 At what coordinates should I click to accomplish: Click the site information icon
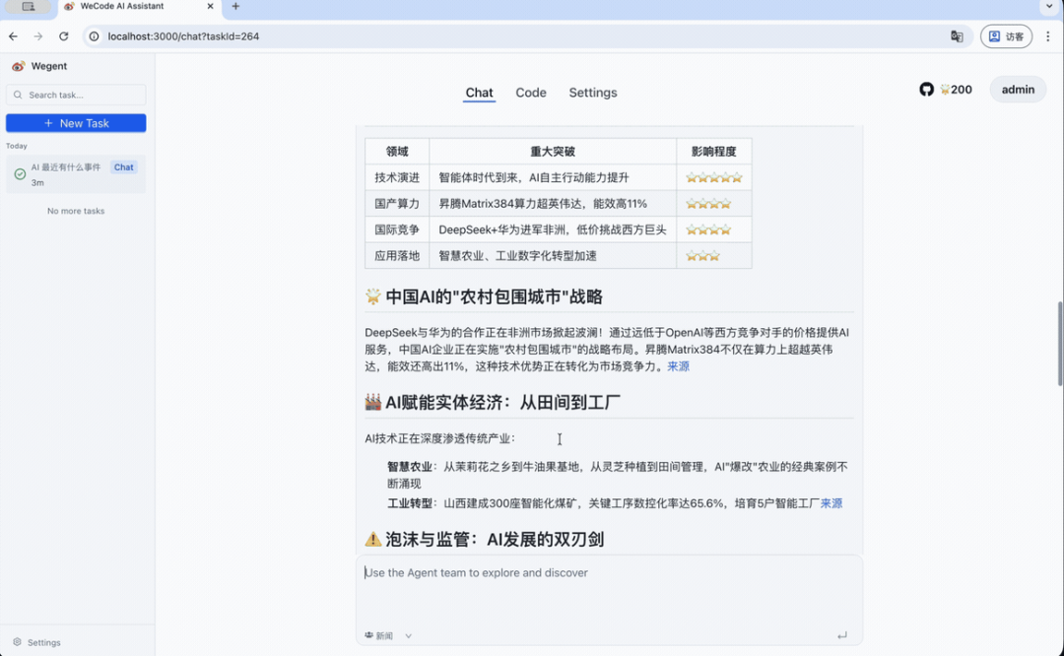(95, 36)
